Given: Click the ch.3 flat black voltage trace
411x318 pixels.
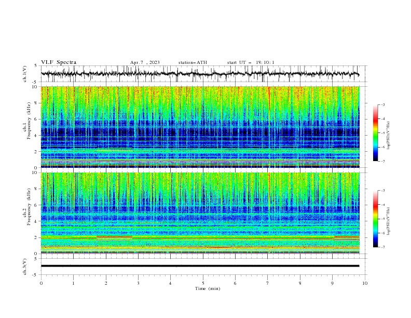Looking at the screenshot, I should coord(200,266).
